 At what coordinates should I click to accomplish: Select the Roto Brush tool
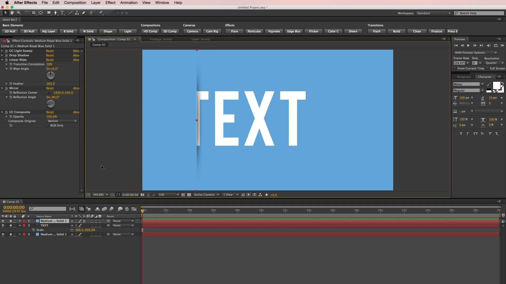[92, 13]
